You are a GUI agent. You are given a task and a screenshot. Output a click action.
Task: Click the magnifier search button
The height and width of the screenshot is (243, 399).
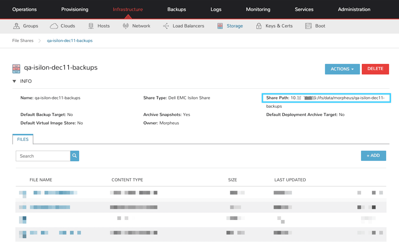tap(75, 156)
